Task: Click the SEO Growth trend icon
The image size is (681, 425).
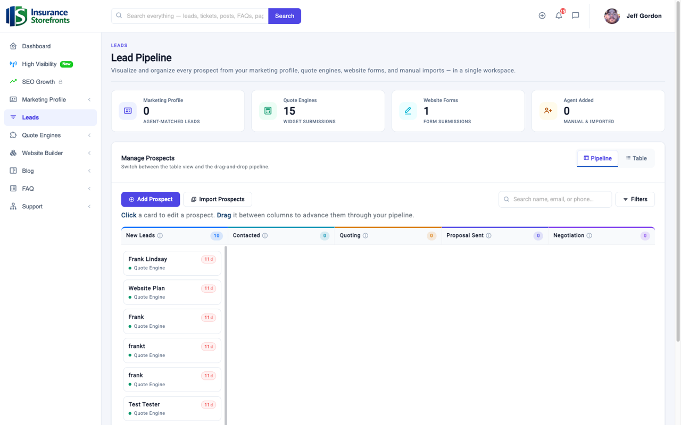Action: 13,82
